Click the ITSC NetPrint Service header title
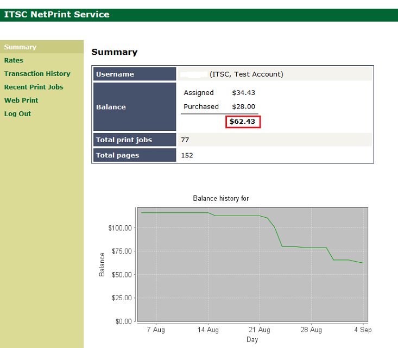The width and height of the screenshot is (398, 348). 56,15
